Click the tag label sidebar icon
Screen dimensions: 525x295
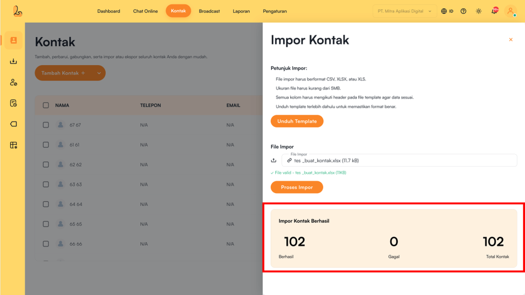tap(13, 124)
